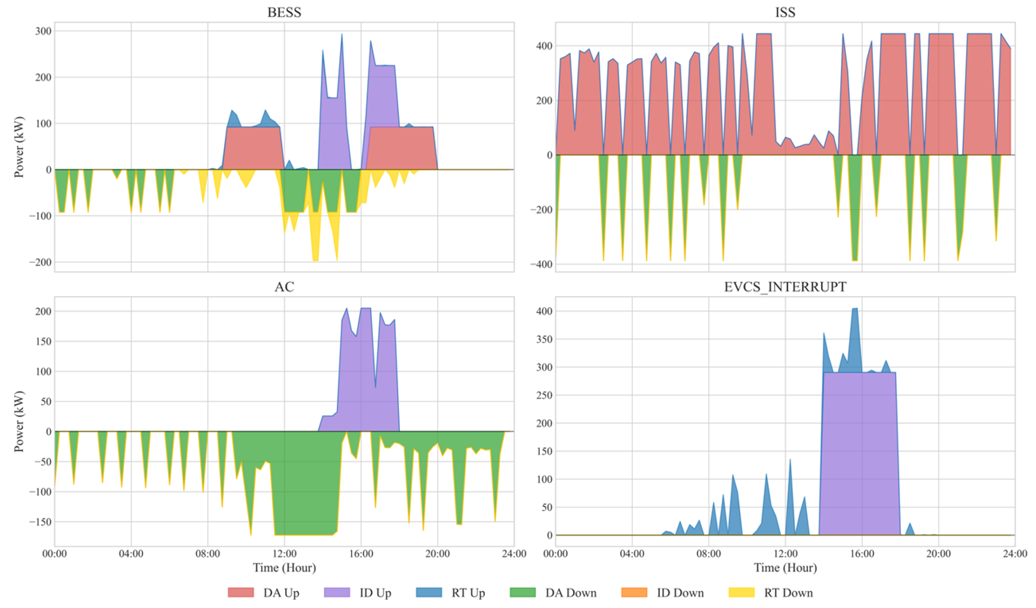Click the RT Down yellow legend swatch

click(x=741, y=592)
